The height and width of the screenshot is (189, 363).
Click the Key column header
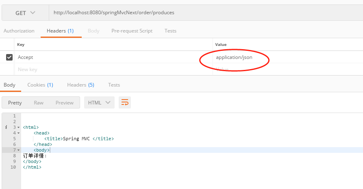[x=21, y=44]
